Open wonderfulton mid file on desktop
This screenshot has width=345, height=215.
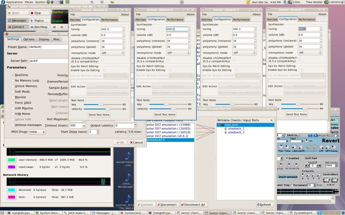point(128,156)
